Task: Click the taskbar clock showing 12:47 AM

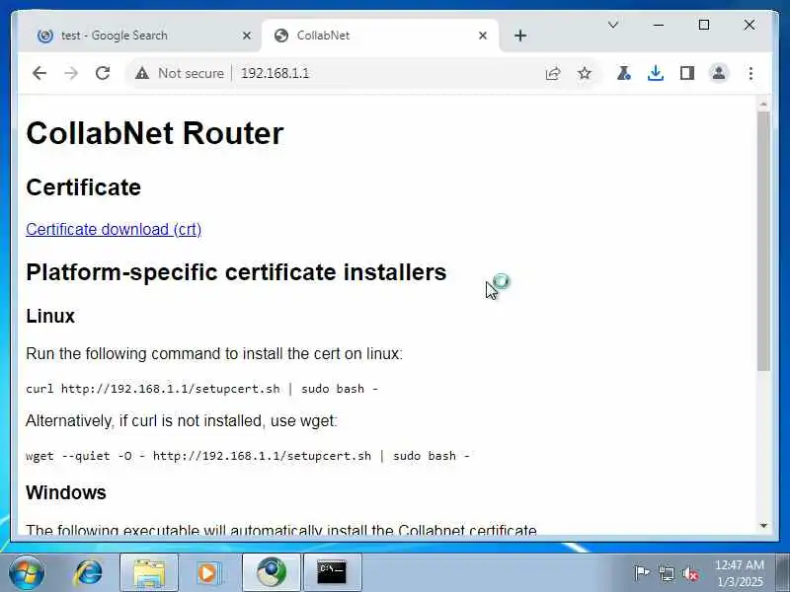Action: click(740, 573)
